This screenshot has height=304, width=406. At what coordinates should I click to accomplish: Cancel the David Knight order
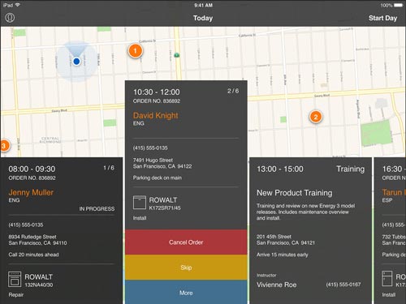[186, 242]
